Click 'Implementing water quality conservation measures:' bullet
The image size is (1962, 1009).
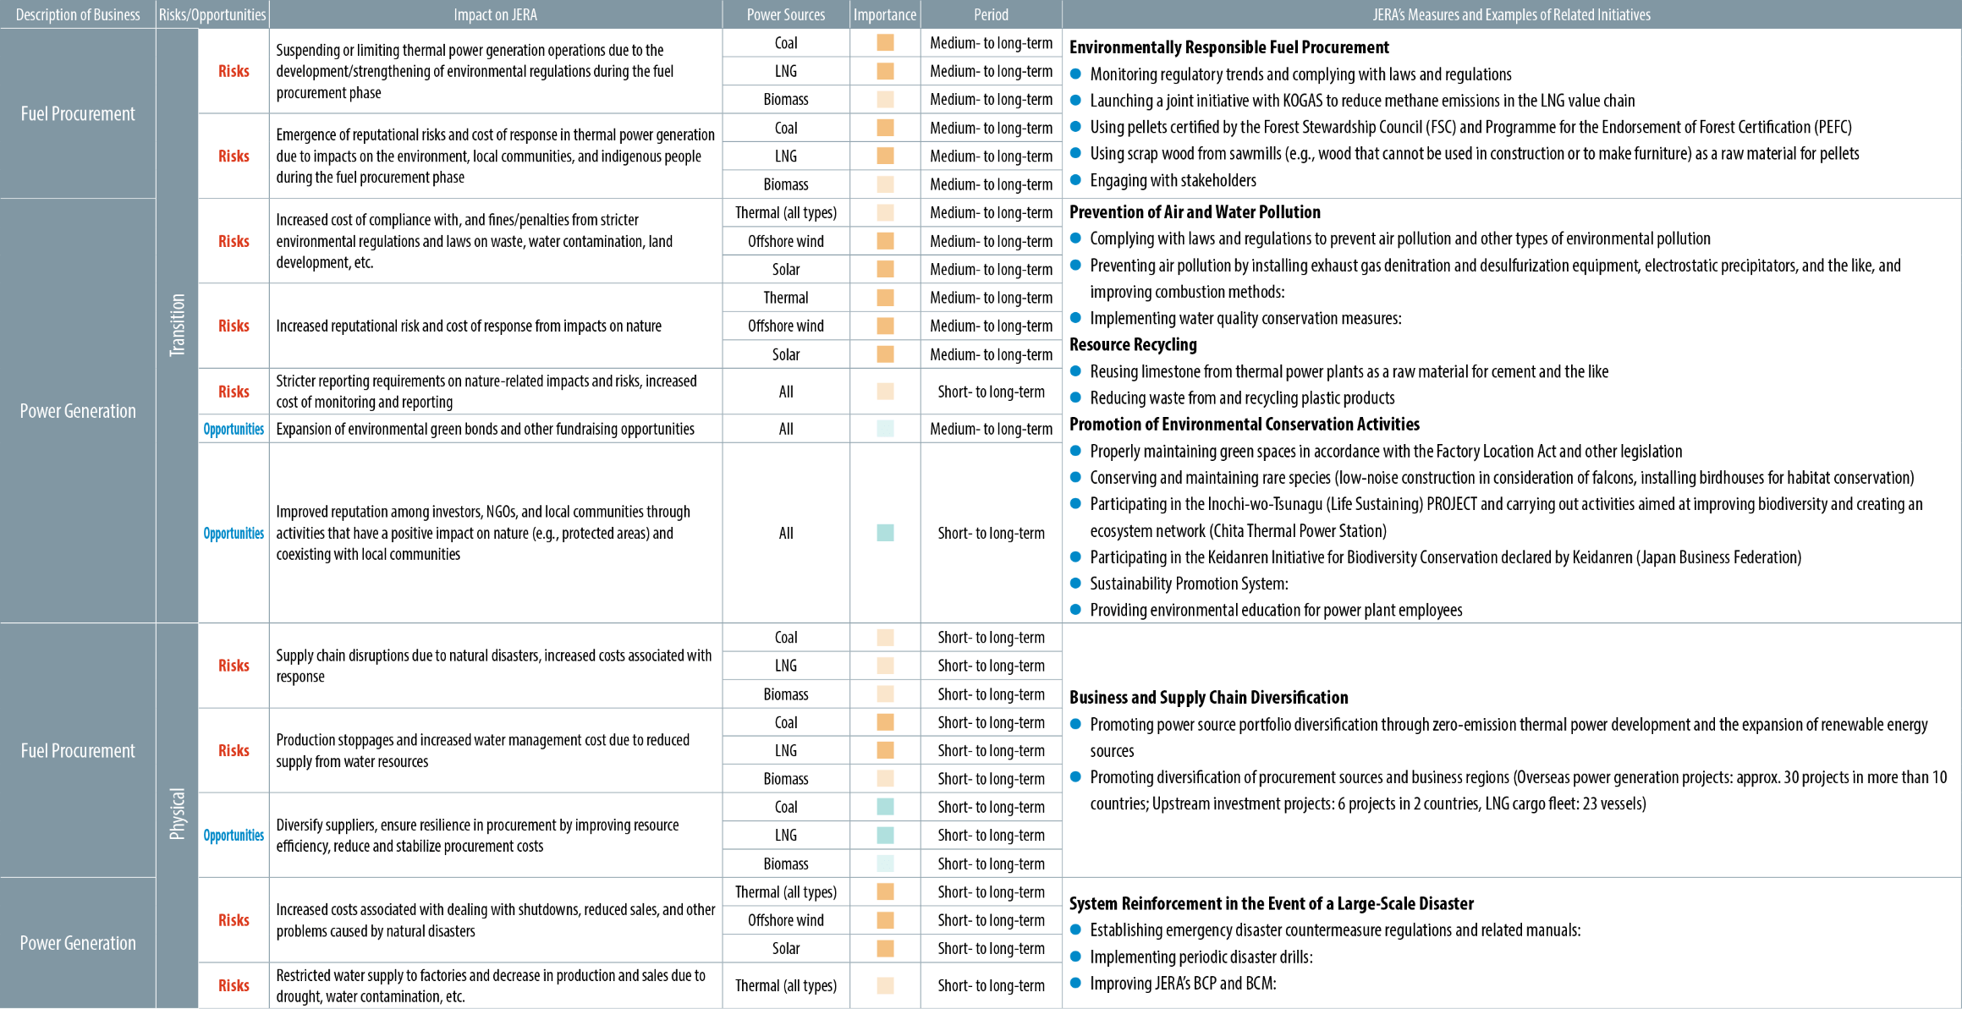click(1245, 318)
